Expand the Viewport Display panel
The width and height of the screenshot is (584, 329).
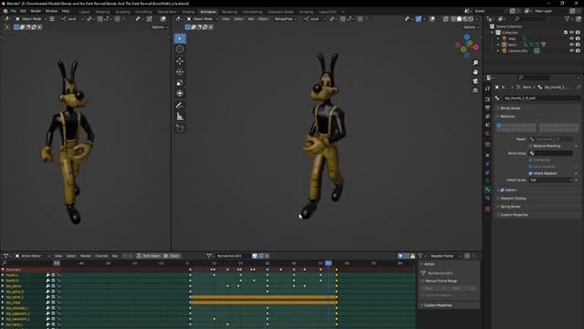coord(513,198)
